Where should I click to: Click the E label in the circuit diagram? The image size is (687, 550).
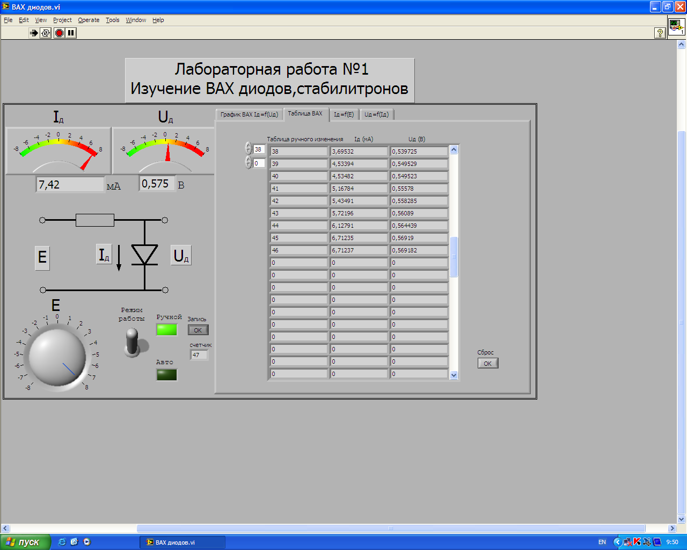pos(42,258)
